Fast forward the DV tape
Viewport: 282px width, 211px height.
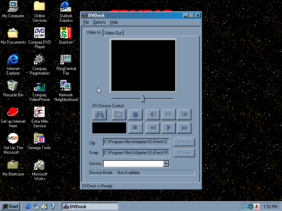(184, 128)
